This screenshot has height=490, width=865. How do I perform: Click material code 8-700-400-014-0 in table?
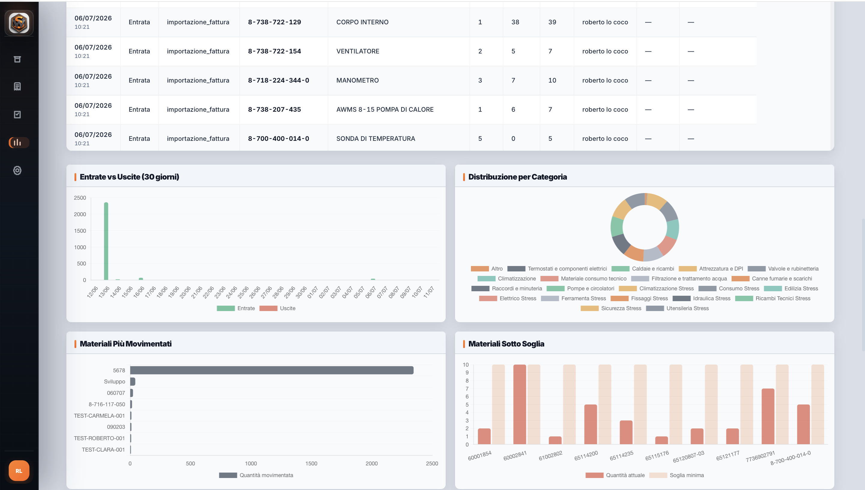click(279, 139)
